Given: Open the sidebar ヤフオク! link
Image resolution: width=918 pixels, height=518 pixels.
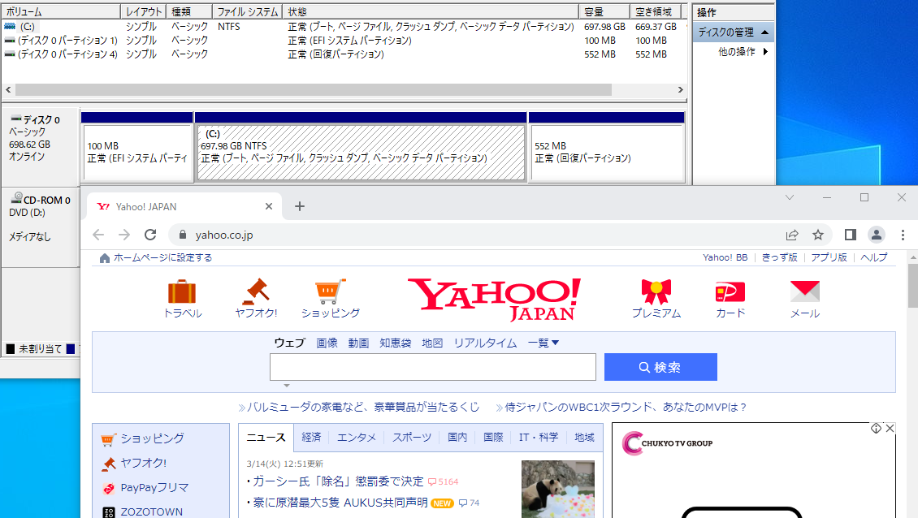Looking at the screenshot, I should click(143, 463).
